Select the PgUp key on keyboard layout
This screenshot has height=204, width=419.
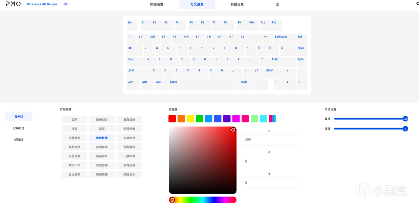point(302,51)
